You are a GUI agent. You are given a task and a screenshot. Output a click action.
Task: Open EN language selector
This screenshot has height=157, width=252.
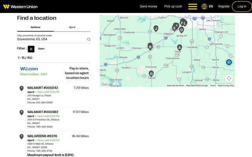(211, 6)
